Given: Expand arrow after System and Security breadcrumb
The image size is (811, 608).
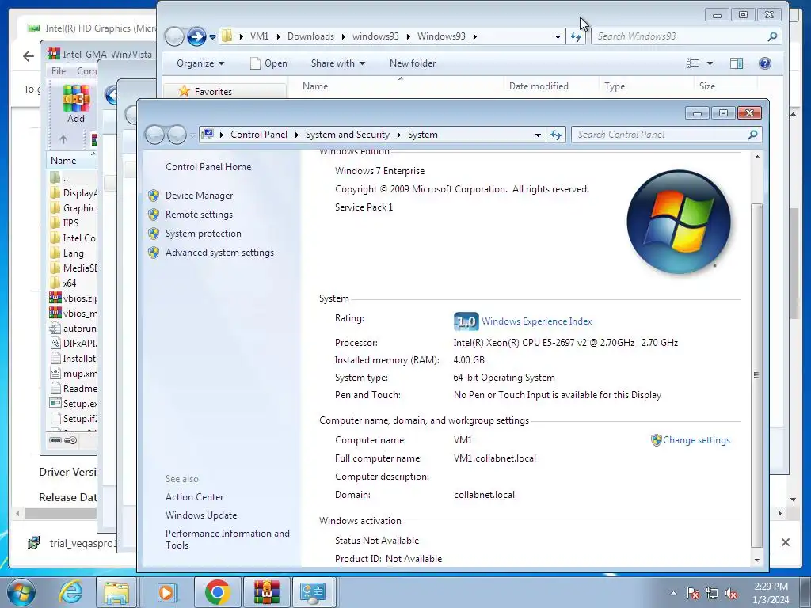Looking at the screenshot, I should (x=399, y=135).
